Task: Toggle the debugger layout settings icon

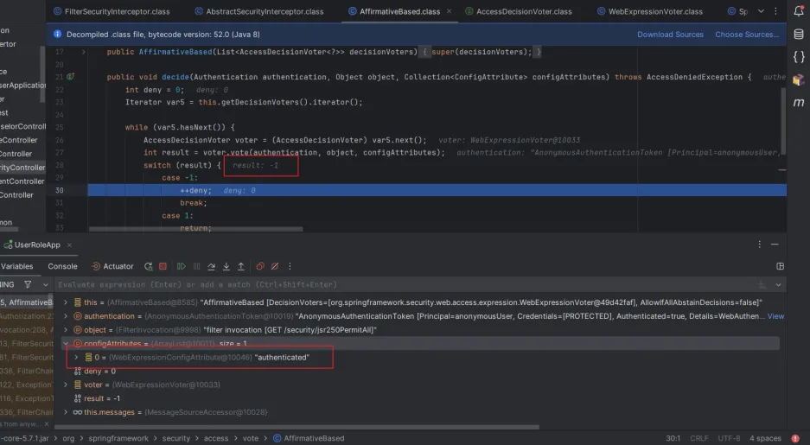Action: coord(780,266)
